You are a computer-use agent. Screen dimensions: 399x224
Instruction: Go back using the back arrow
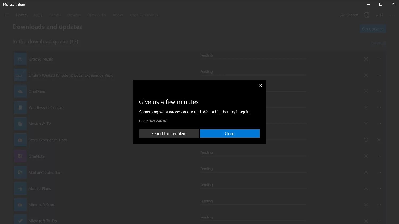click(6, 15)
